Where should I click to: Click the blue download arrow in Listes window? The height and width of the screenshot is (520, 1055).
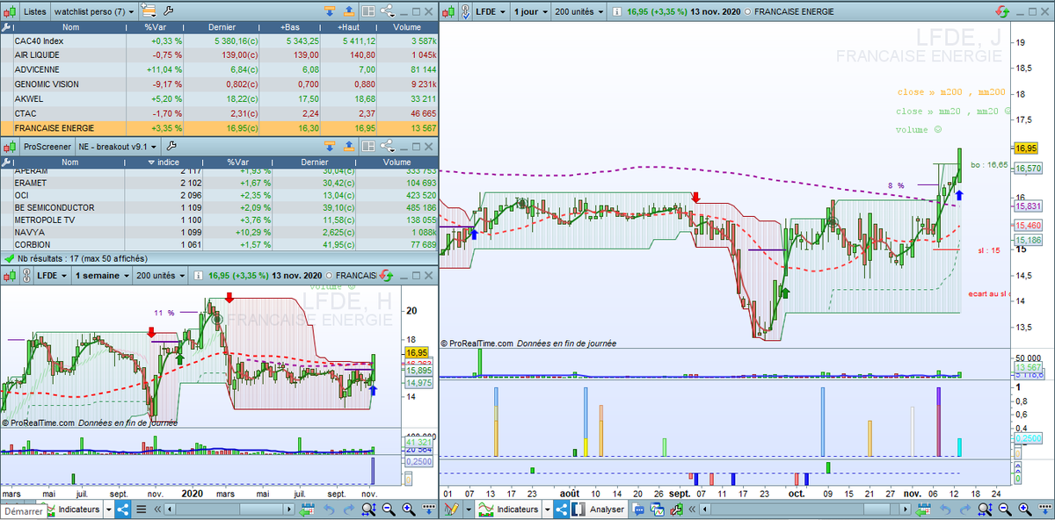point(330,11)
